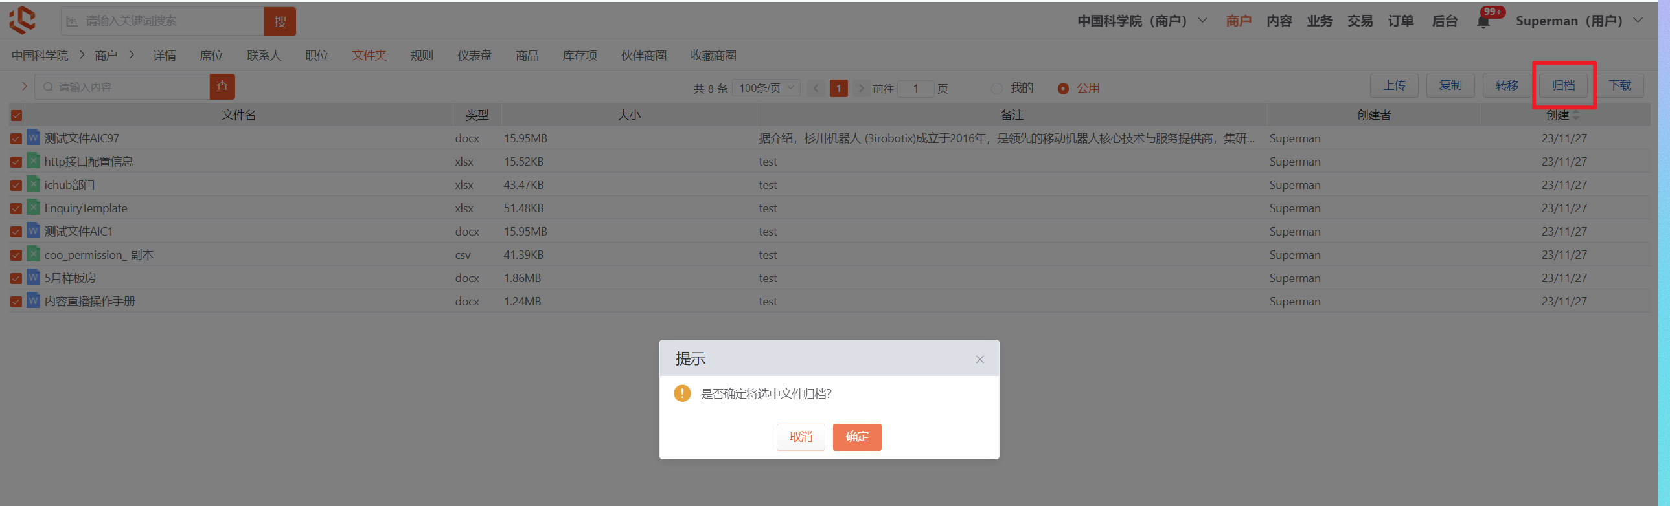Viewport: 1670px width, 506px height.
Task: Toggle the select-all header checkbox
Action: pos(17,115)
